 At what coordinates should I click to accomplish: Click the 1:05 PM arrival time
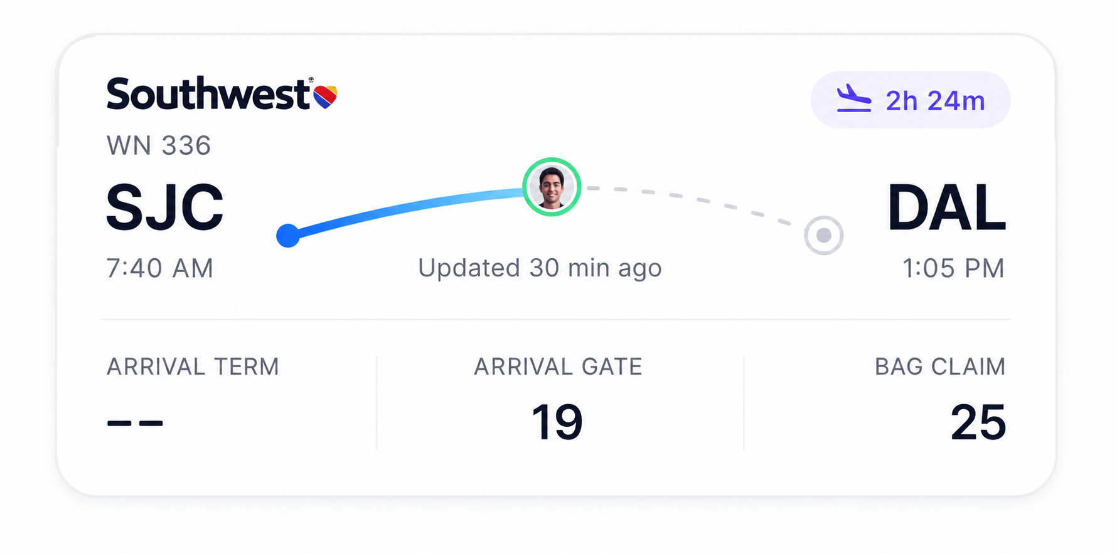(953, 268)
